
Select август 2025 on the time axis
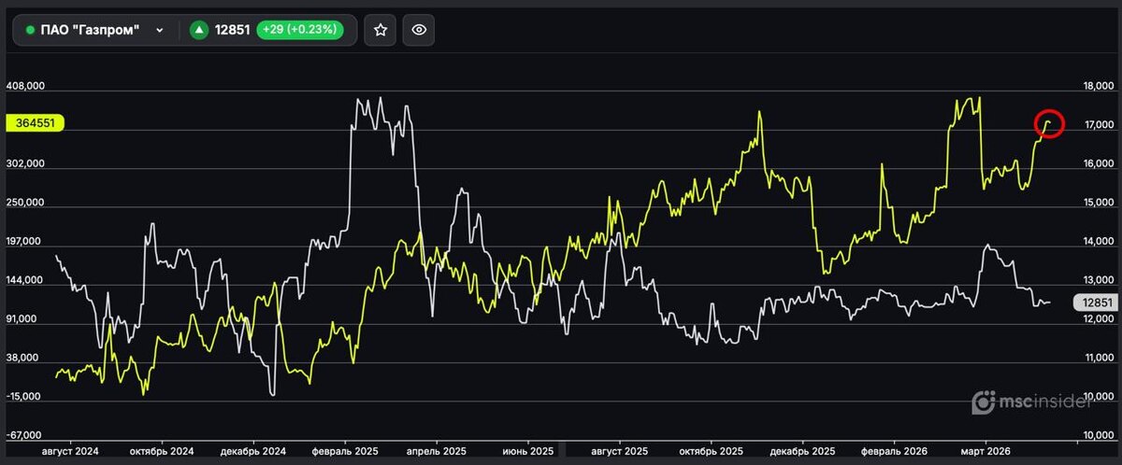[621, 450]
